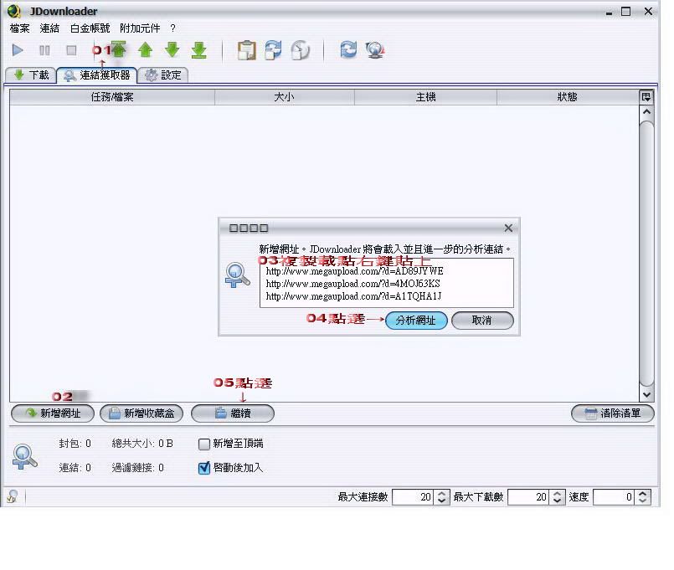Click the 封包: 0 statistic

(75, 444)
